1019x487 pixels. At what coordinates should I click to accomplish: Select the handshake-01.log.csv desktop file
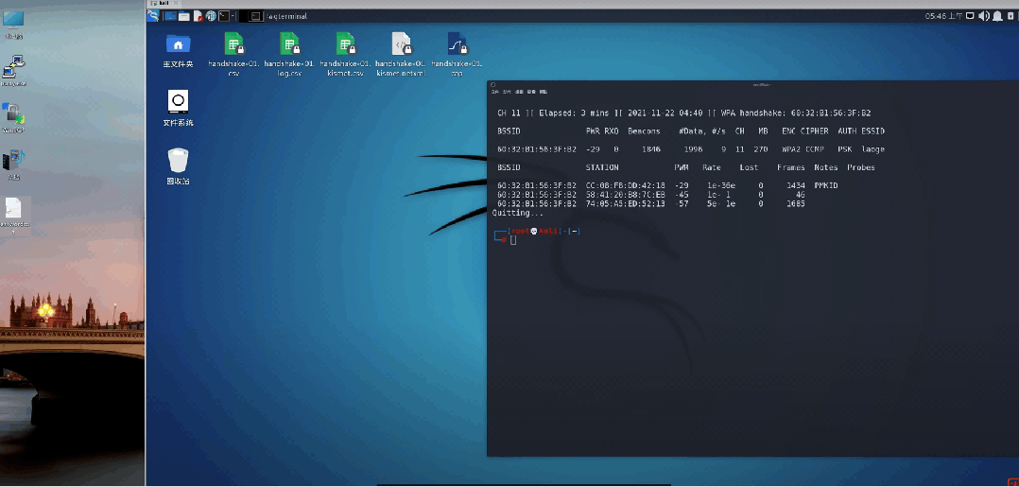(290, 55)
